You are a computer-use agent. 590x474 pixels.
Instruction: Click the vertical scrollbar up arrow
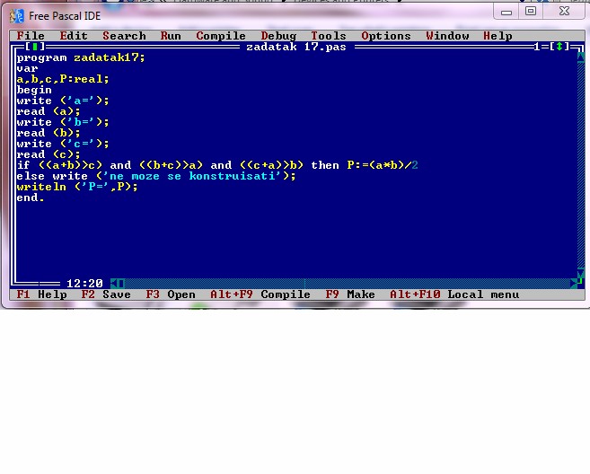coord(581,57)
